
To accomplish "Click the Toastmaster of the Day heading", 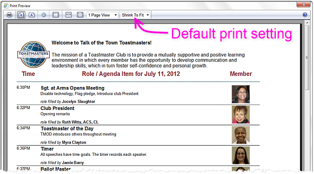I will click(67, 129).
